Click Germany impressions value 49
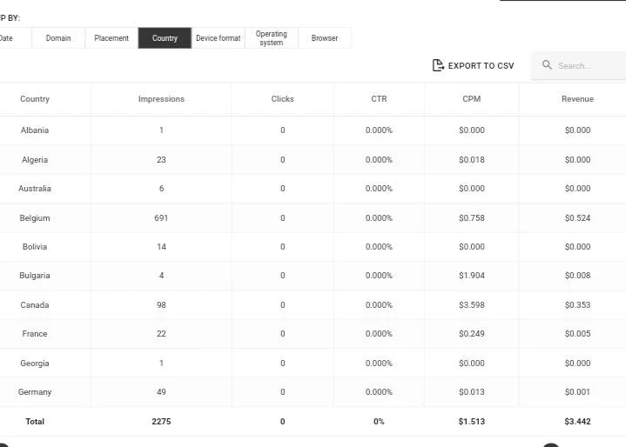 161,391
